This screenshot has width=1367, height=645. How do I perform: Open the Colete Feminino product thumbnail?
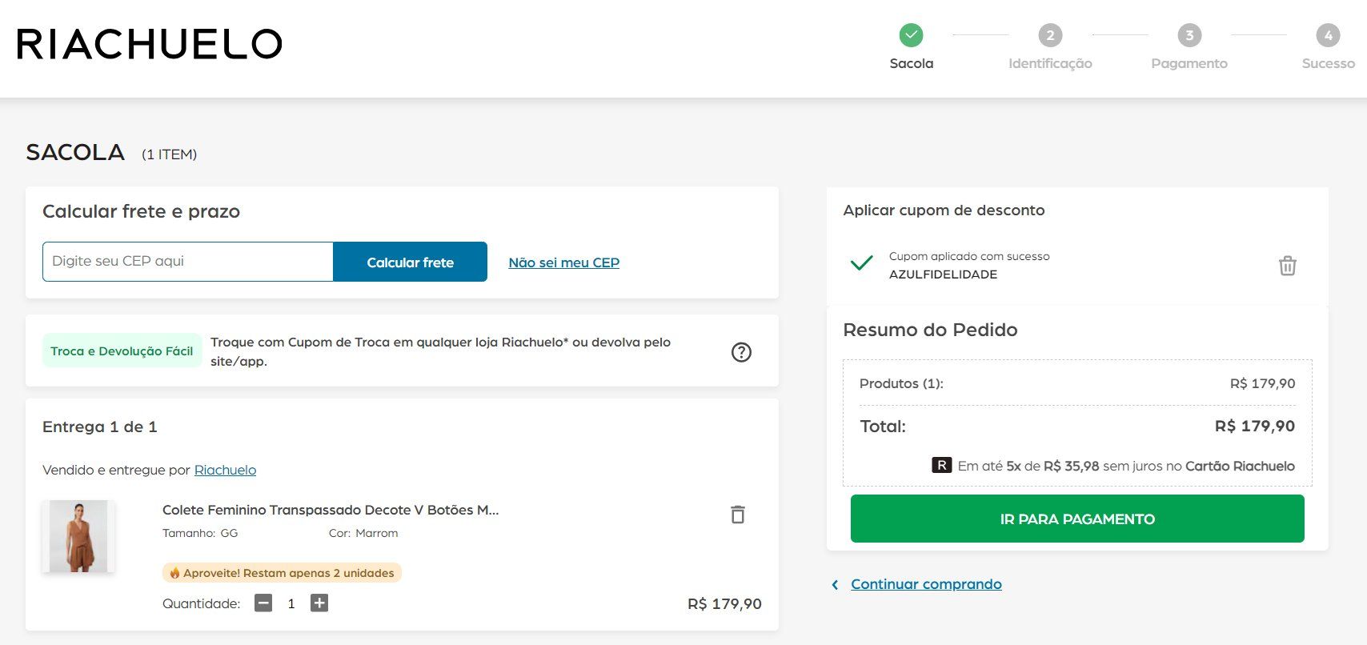tap(78, 536)
